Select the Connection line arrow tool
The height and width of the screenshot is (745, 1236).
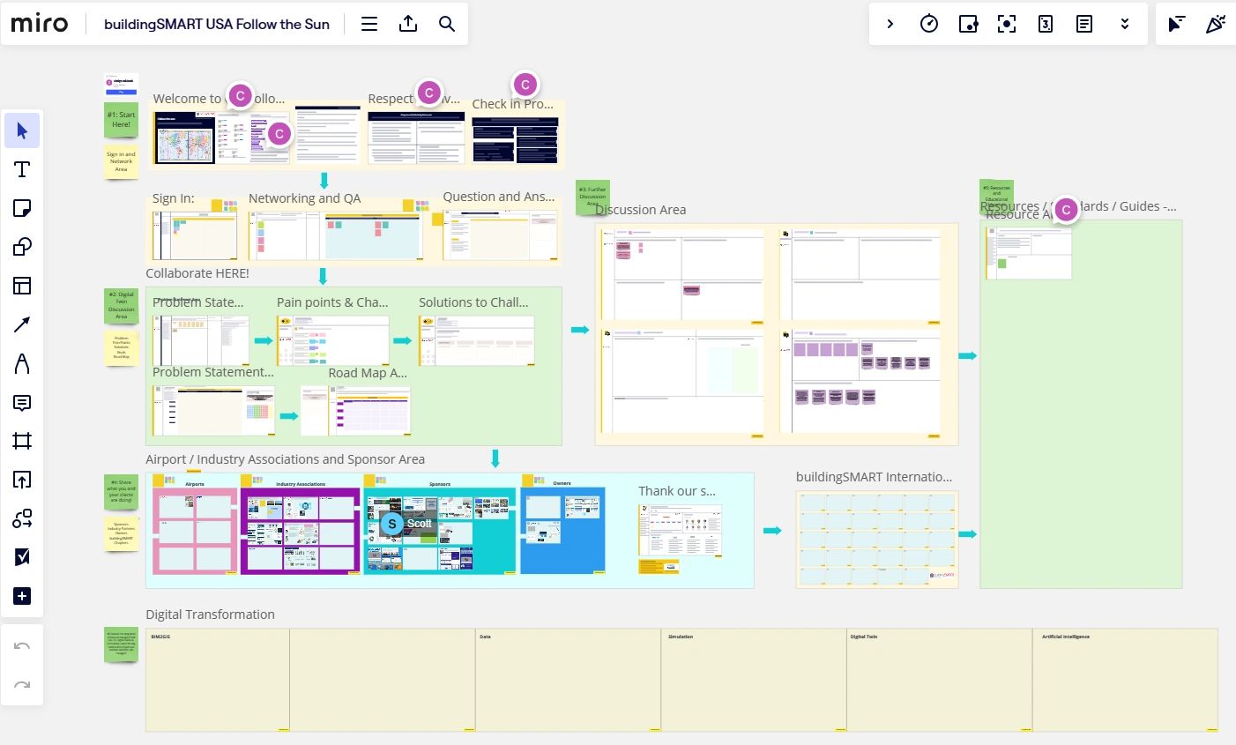(22, 324)
